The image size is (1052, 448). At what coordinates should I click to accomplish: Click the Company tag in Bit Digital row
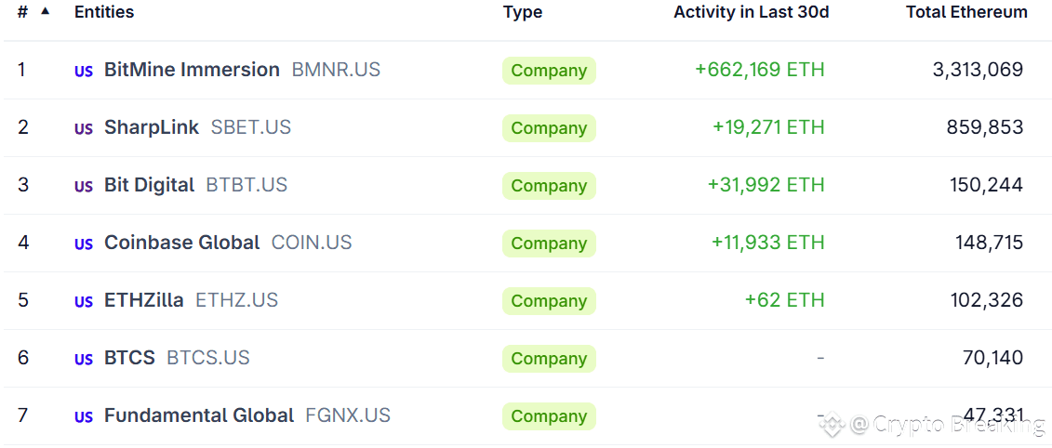point(549,186)
